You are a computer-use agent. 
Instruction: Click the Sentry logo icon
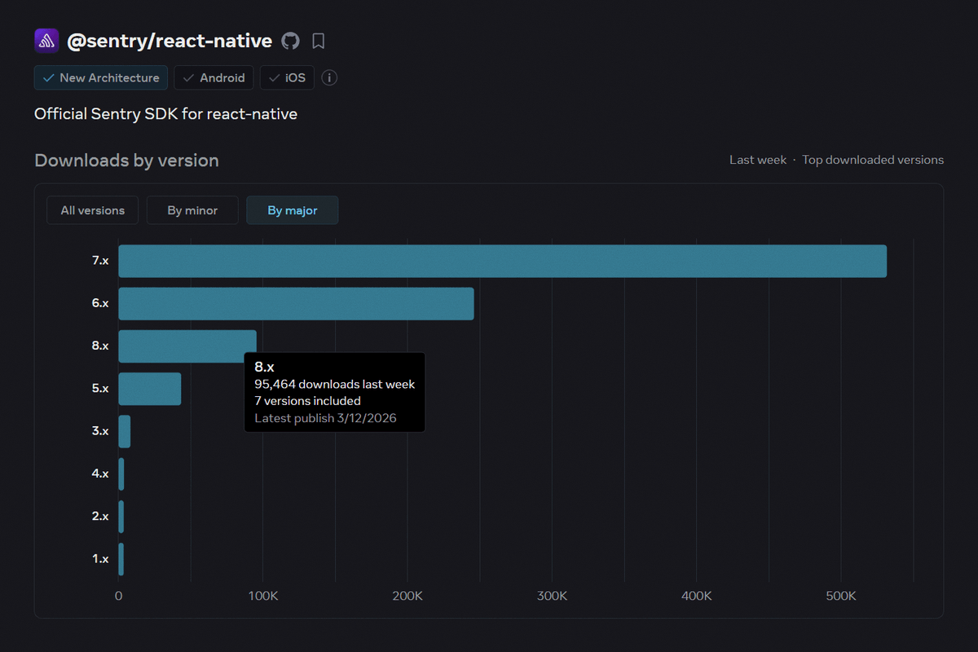[46, 41]
